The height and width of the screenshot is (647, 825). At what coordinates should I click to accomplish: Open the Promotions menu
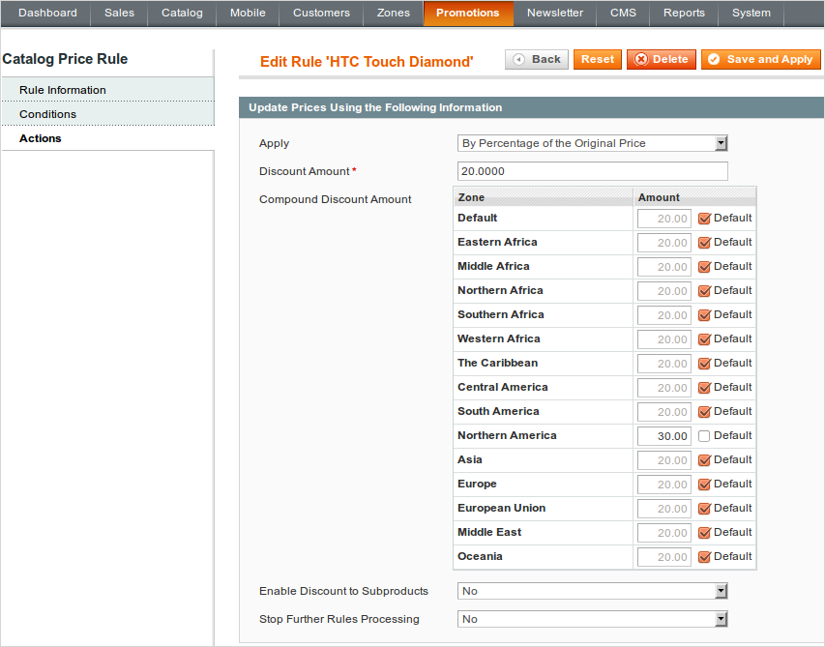click(x=468, y=13)
